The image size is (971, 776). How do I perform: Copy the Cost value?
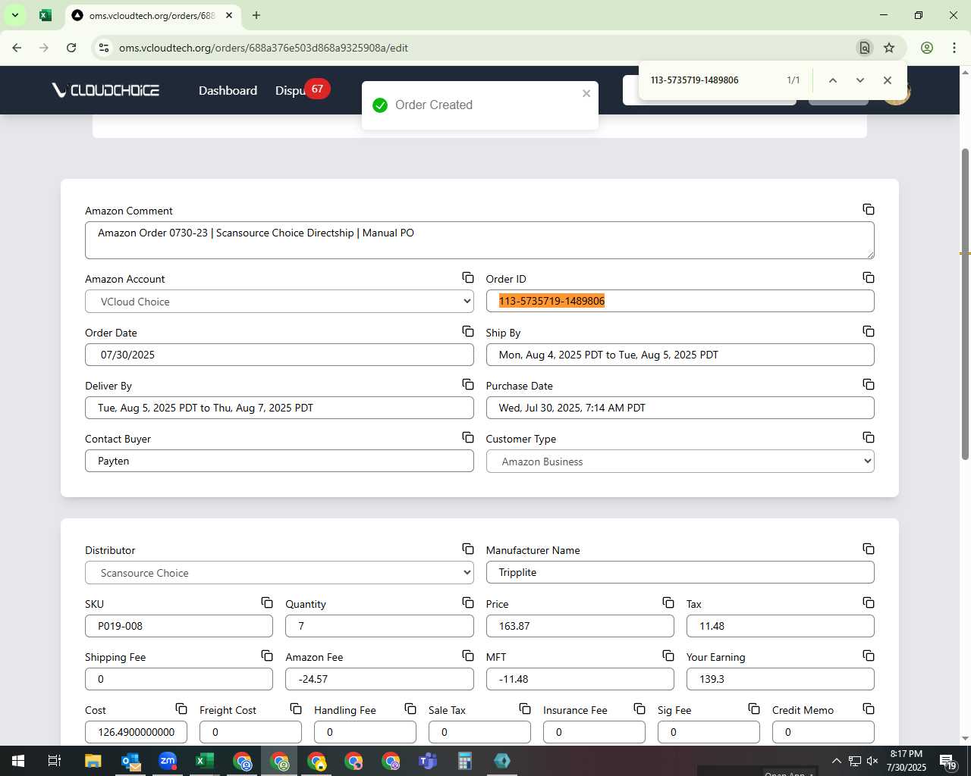click(x=181, y=709)
